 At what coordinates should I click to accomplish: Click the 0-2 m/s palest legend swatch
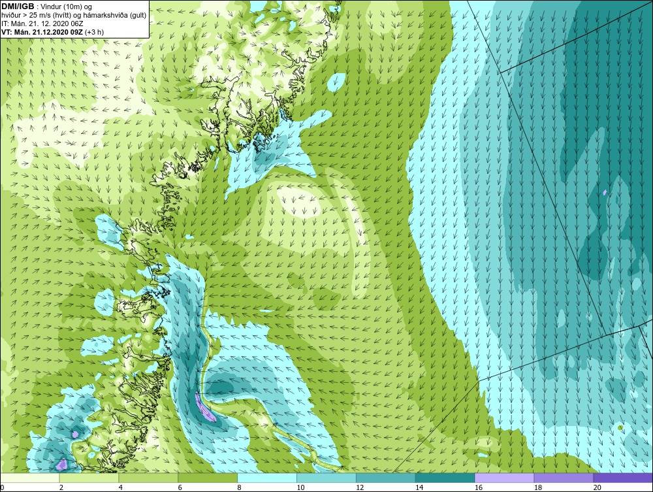(31, 478)
